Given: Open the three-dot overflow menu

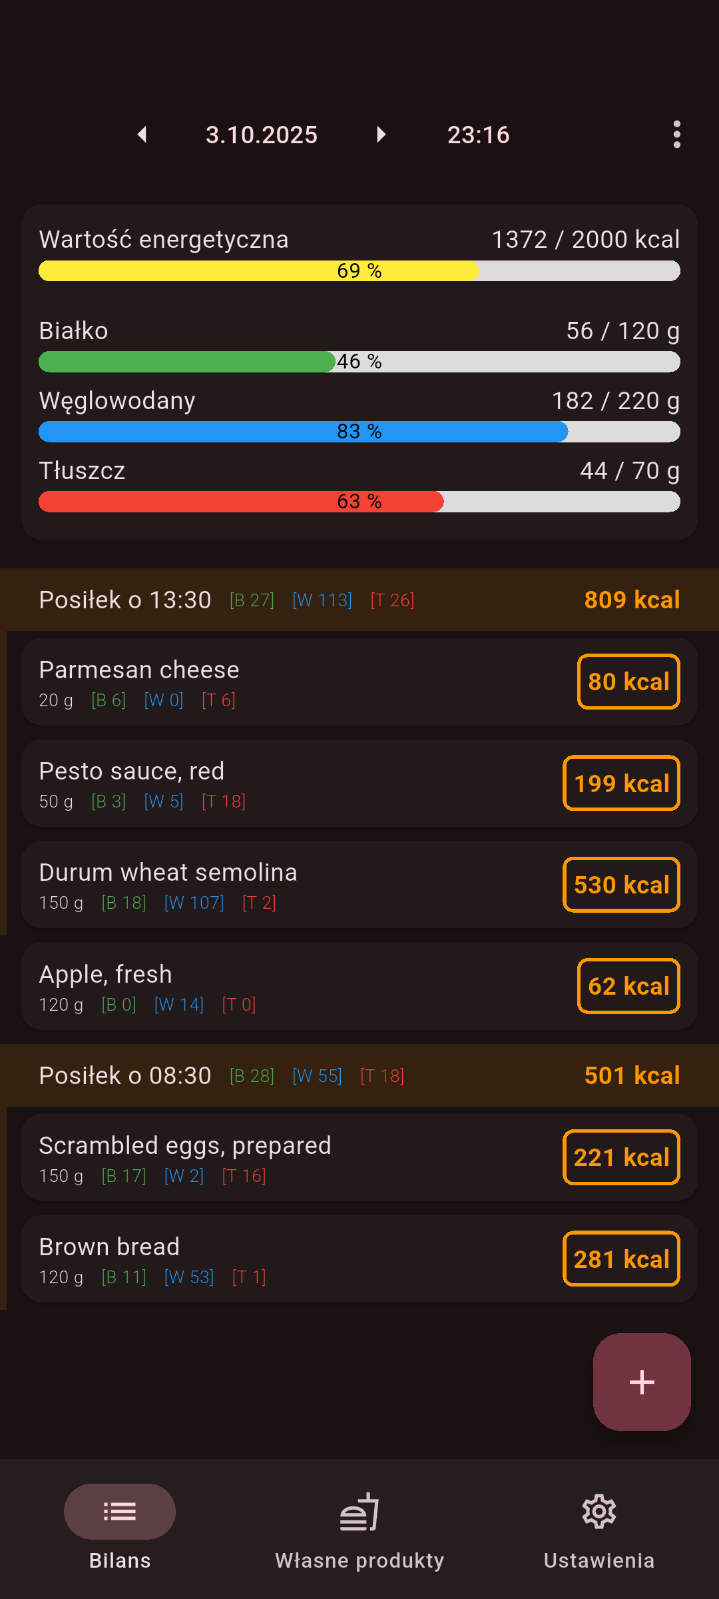Looking at the screenshot, I should [676, 135].
